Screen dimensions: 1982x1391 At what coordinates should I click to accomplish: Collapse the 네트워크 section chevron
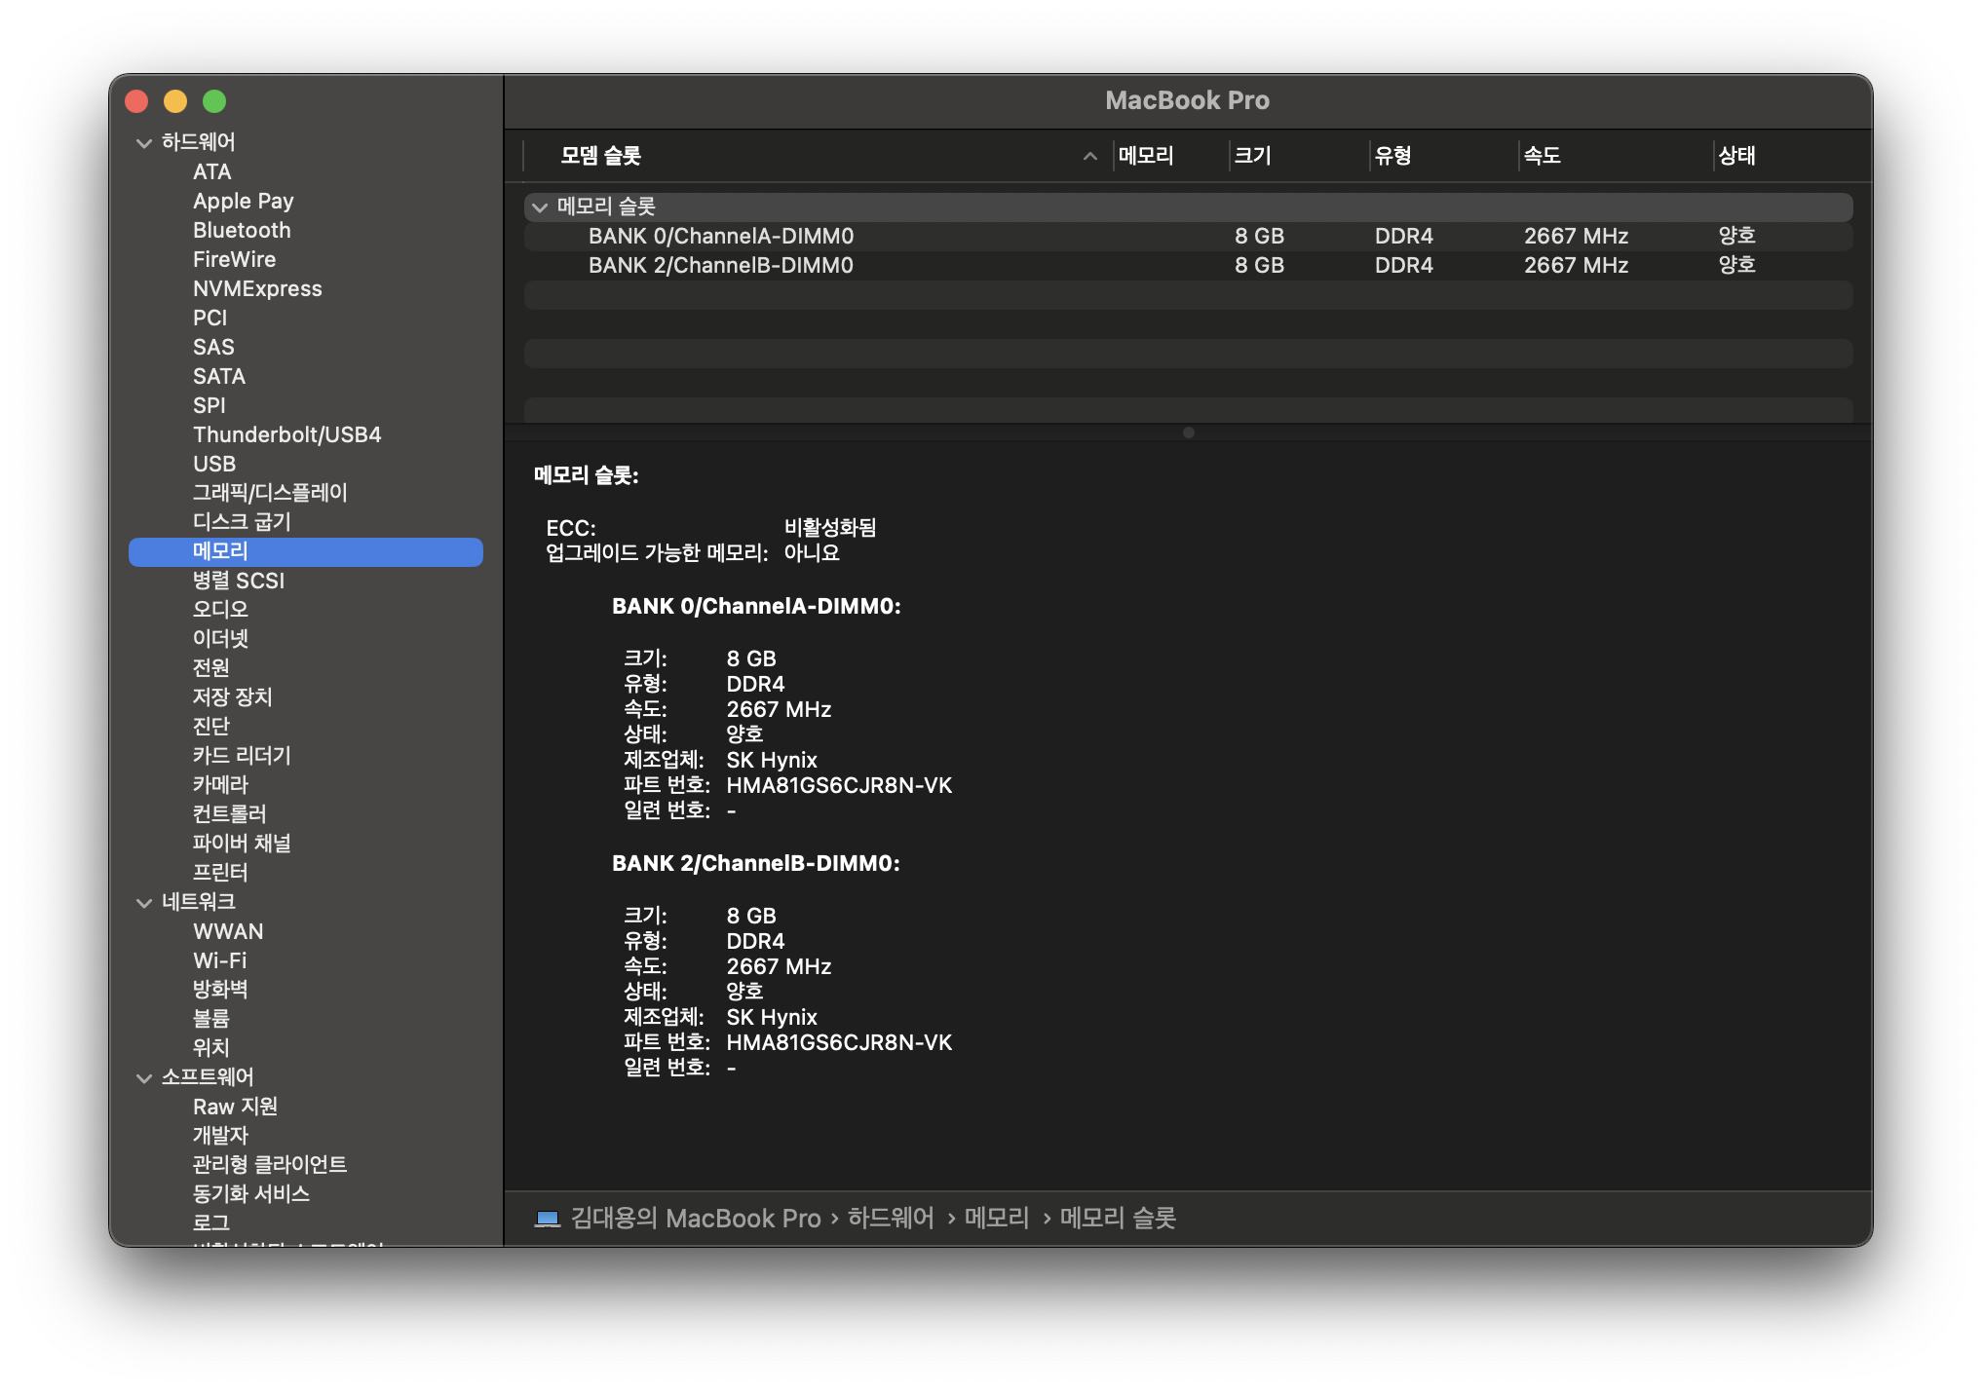144,903
